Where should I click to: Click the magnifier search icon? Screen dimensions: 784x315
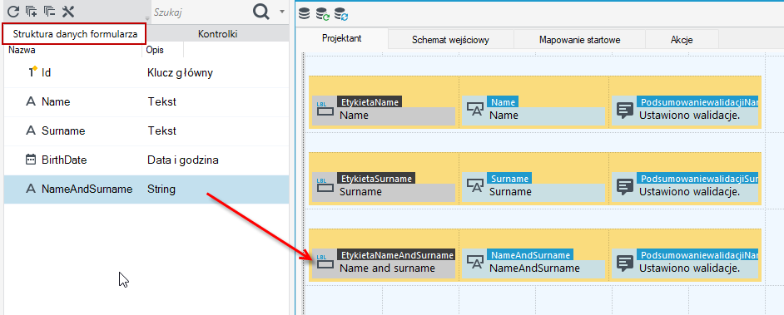[261, 12]
